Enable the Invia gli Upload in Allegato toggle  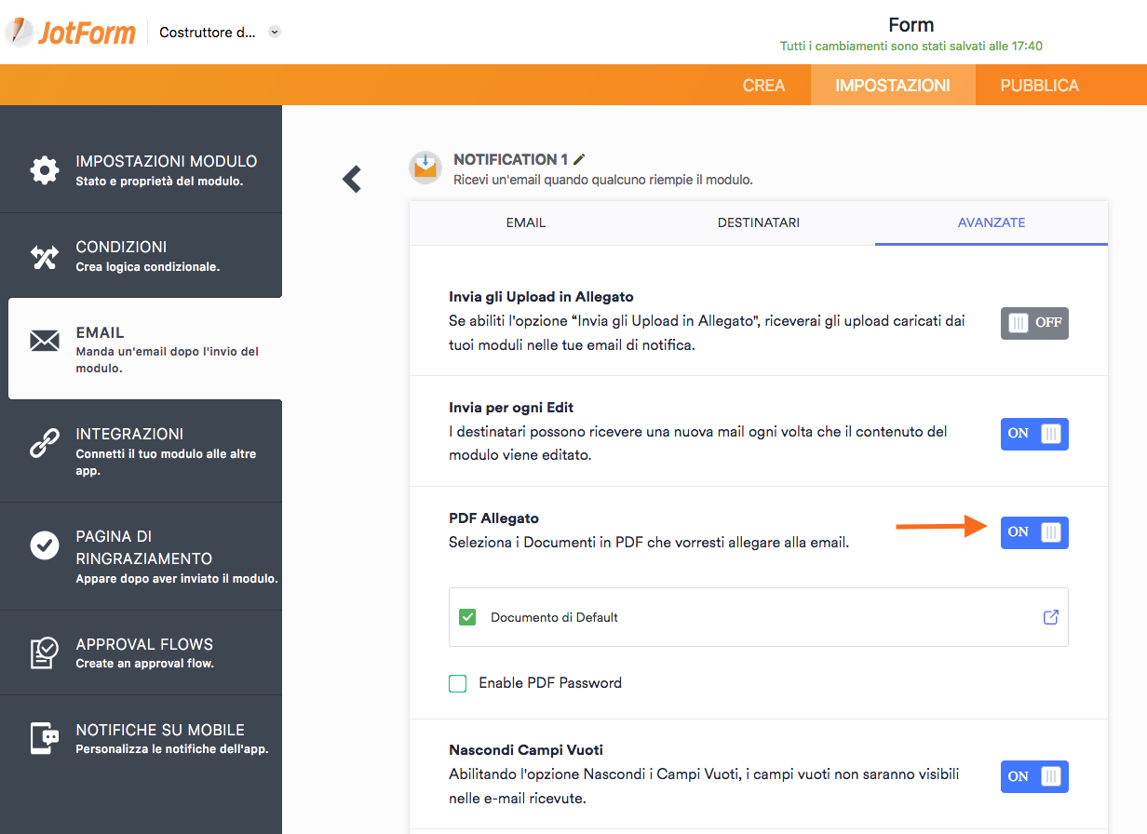[x=1033, y=323]
